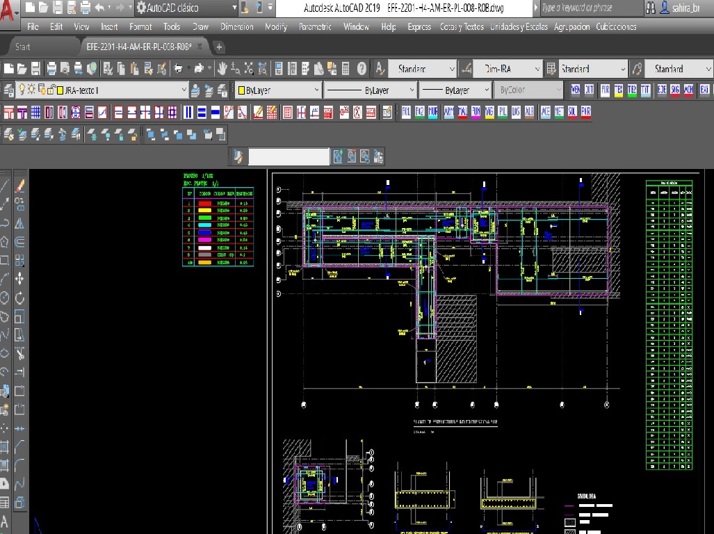Select the Rotate tool
The height and width of the screenshot is (534, 714).
point(19,298)
